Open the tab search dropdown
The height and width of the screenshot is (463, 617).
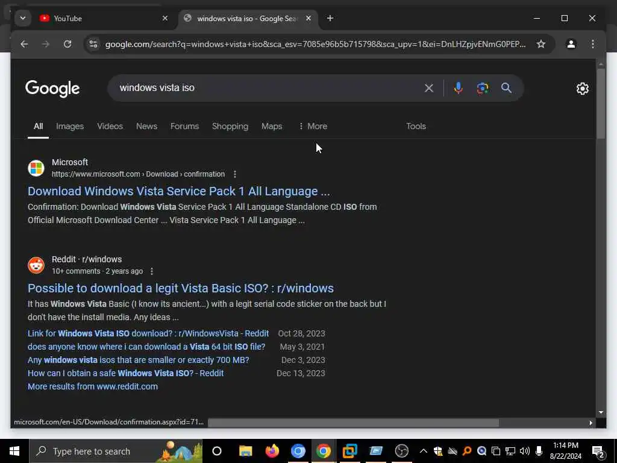23,18
